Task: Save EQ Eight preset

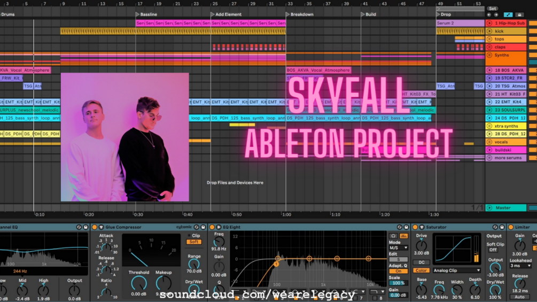Action: pyautogui.click(x=407, y=227)
